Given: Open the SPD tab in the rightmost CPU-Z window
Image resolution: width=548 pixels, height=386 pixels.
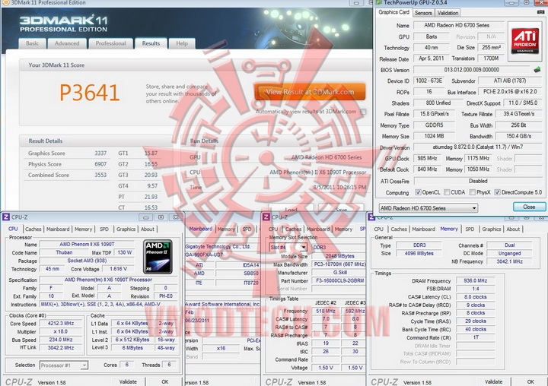Looking at the screenshot, I should (470, 229).
